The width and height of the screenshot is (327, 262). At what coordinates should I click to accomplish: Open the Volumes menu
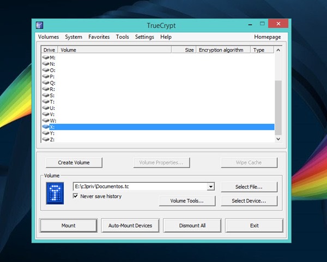[49, 37]
